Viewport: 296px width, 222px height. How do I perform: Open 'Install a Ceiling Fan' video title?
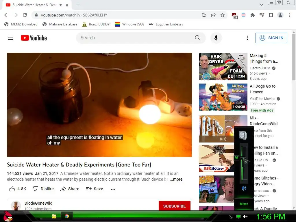coord(266,150)
